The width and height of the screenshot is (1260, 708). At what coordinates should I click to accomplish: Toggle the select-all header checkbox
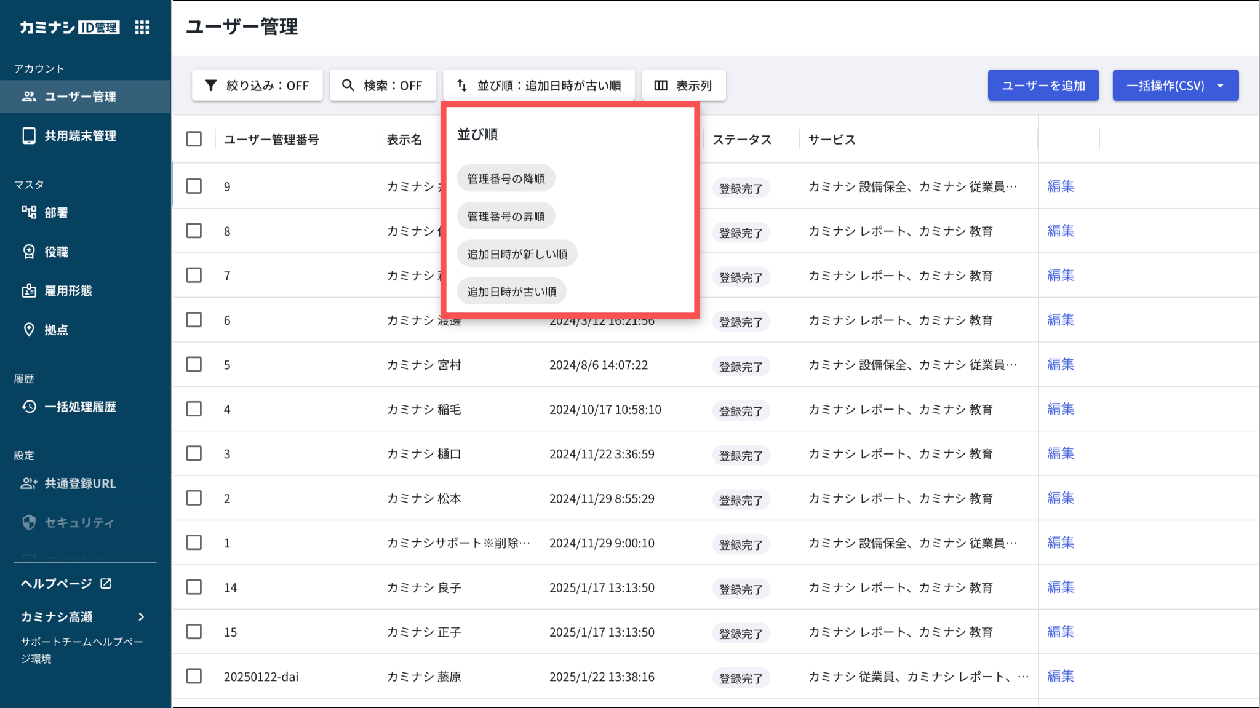(194, 139)
